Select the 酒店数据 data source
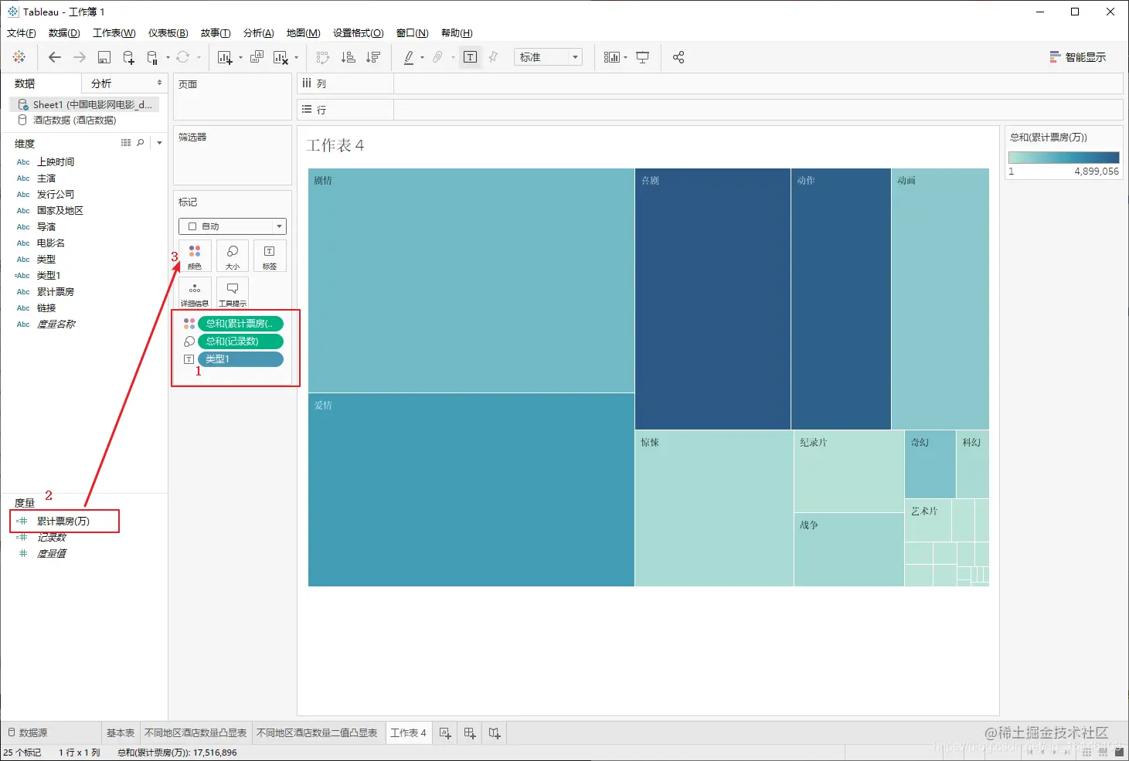 coord(67,121)
